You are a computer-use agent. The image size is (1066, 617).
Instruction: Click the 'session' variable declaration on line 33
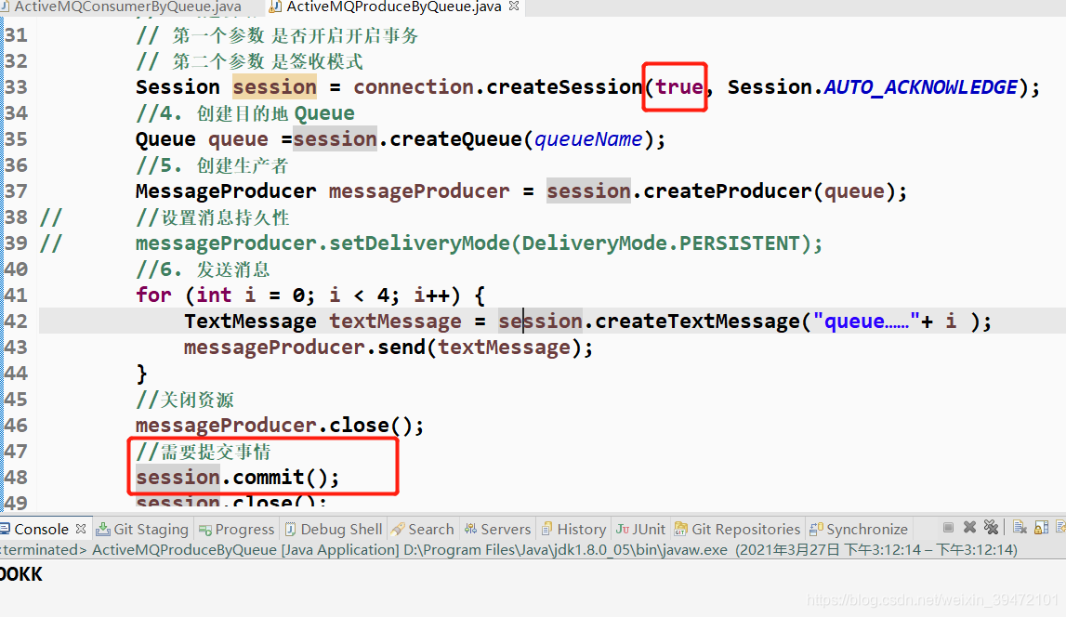click(275, 87)
